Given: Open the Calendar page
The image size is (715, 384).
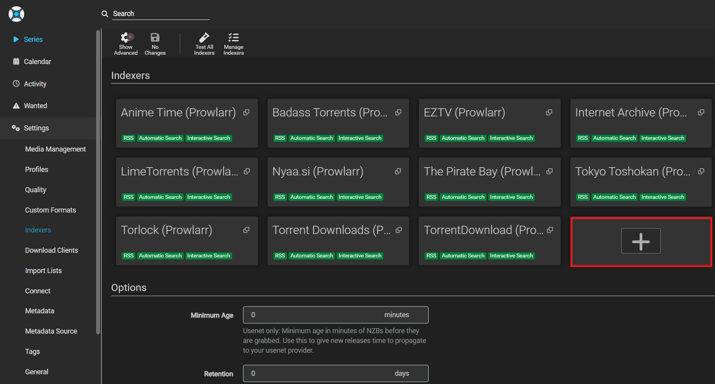Looking at the screenshot, I should coord(38,62).
